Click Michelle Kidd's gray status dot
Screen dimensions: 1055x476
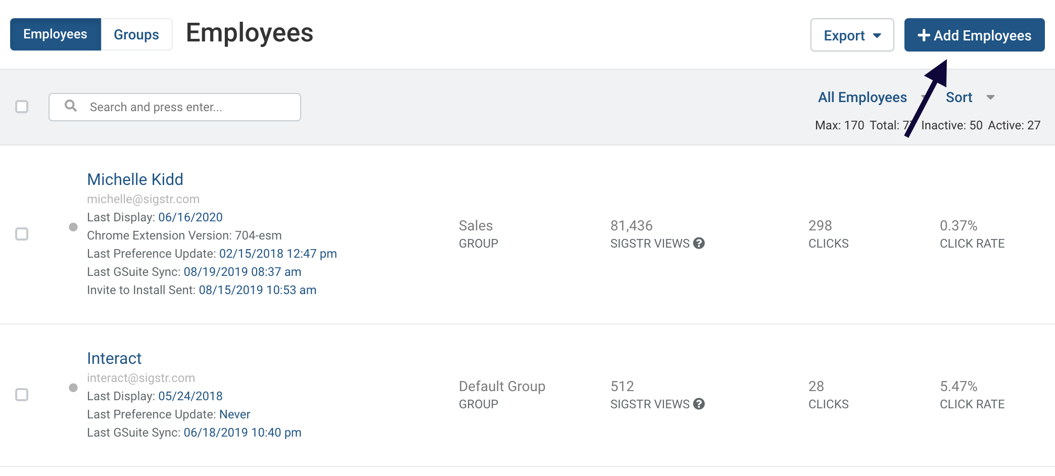(73, 227)
